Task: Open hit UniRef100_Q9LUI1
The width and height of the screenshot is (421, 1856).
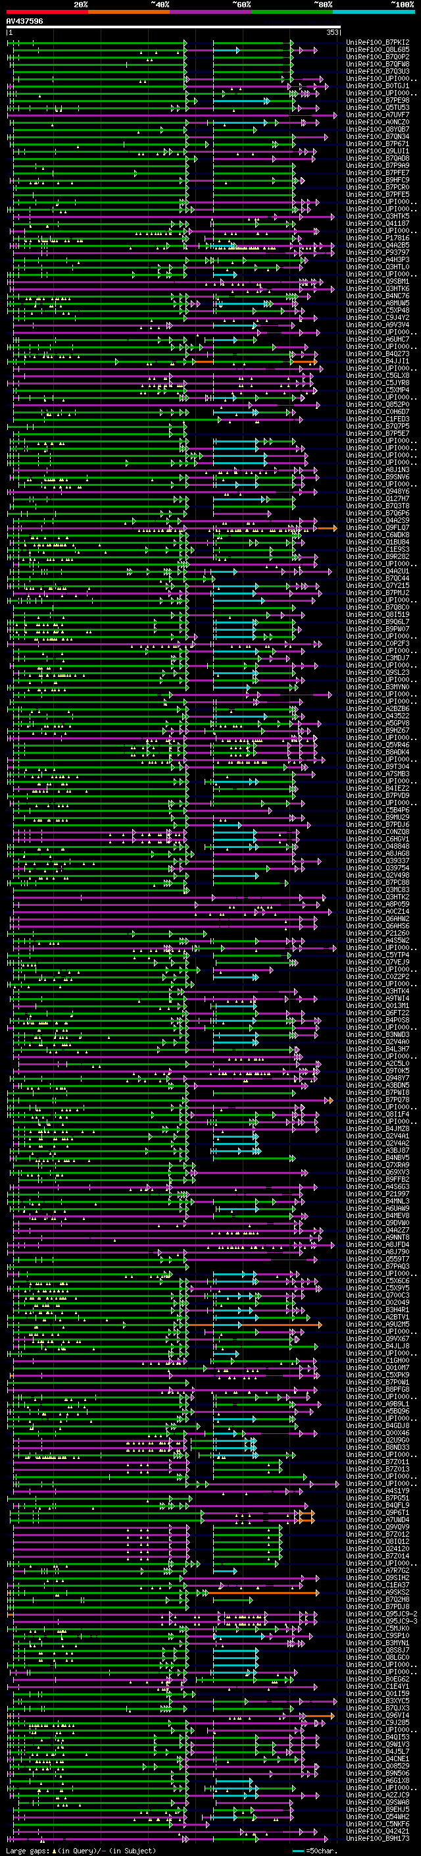Action: 378,151
